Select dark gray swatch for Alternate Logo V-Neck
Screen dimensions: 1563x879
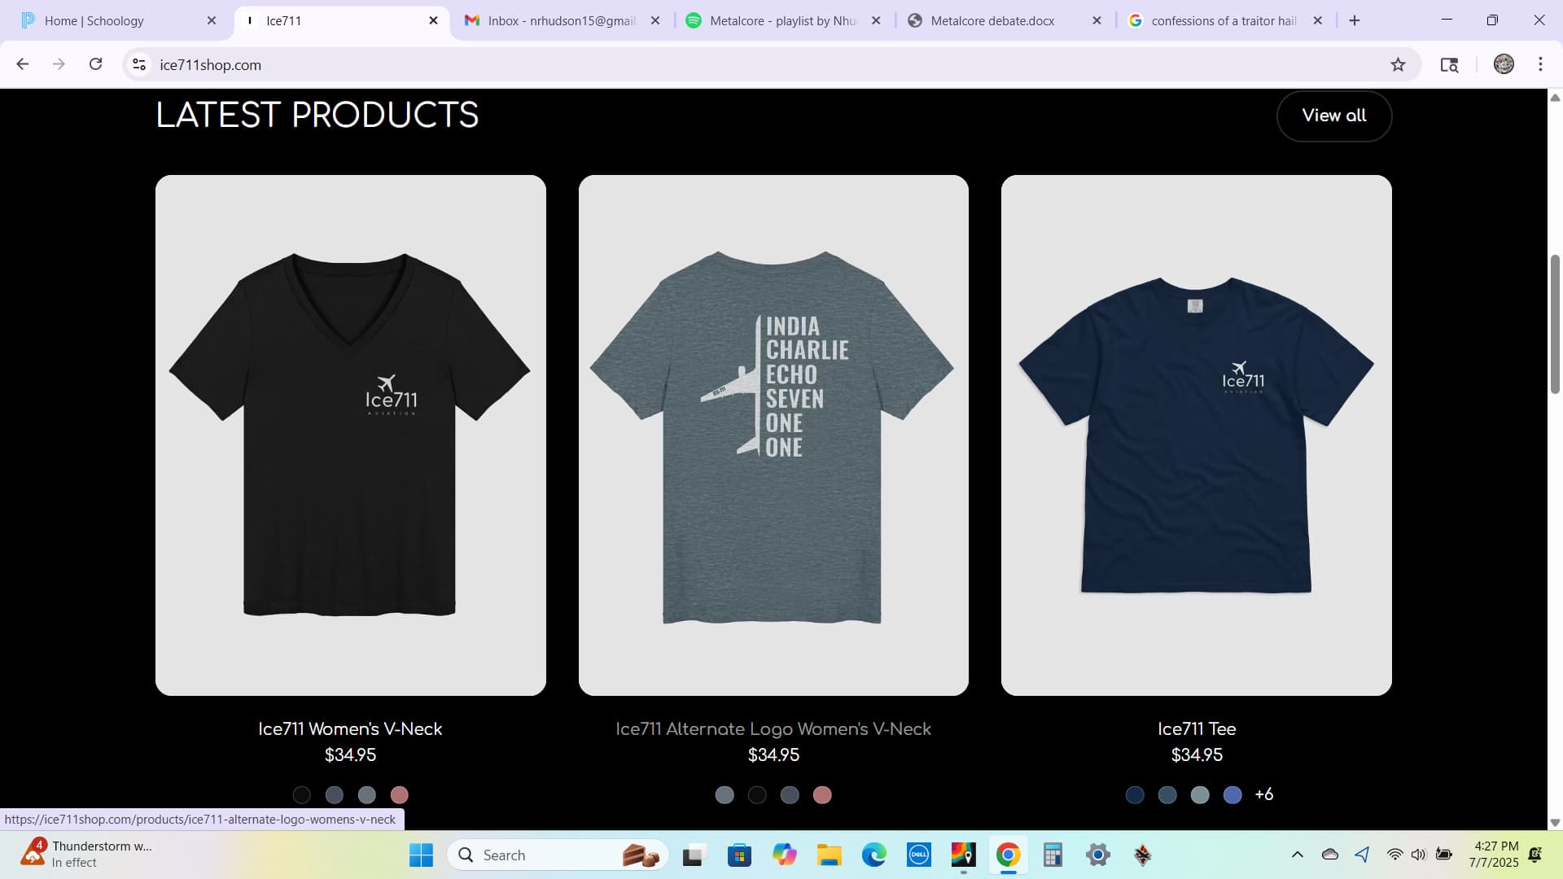[x=790, y=795]
